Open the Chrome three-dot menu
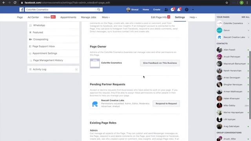This screenshot has height=141, width=251. (247, 3)
